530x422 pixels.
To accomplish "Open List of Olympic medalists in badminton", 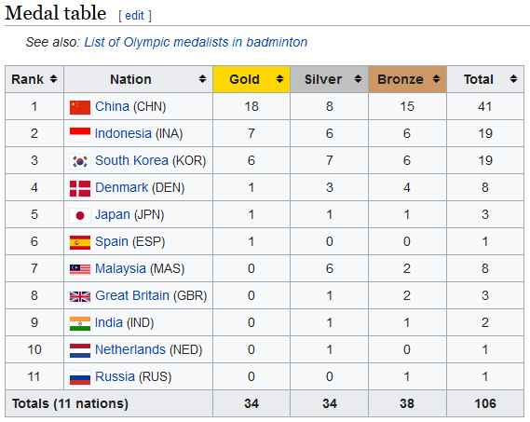I will (196, 42).
